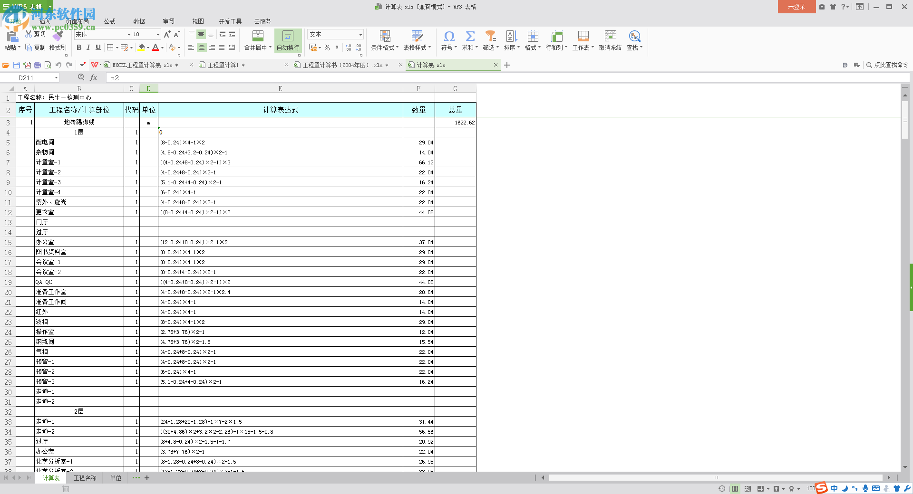This screenshot has width=913, height=494.
Task: Select the Format Painter (格式刷) brush
Action: 58,37
